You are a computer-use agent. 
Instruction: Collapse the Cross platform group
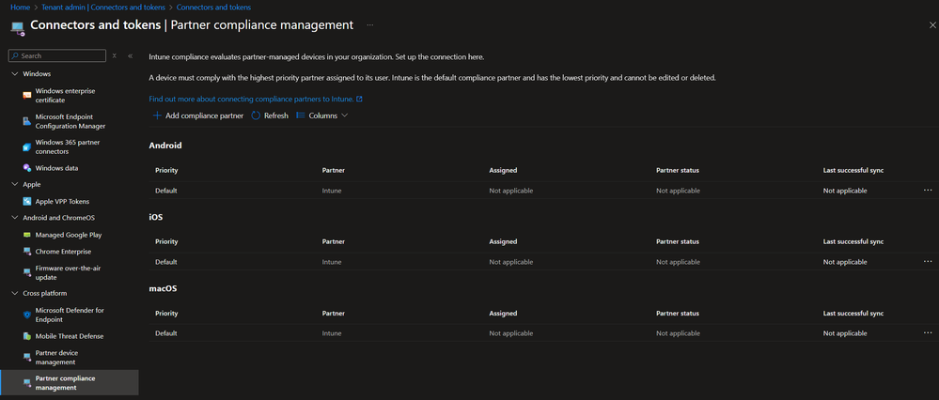click(14, 293)
